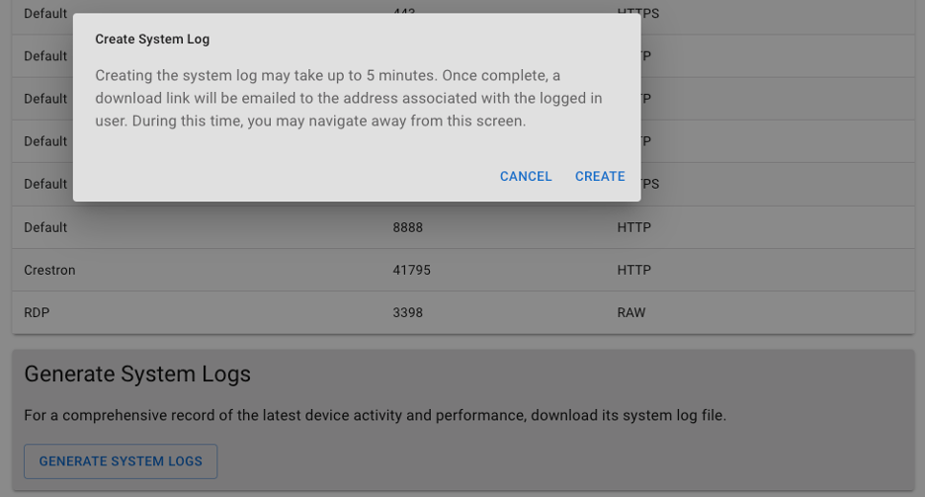Image resolution: width=925 pixels, height=498 pixels.
Task: Select the Default cell in the topmost row
Action: (x=45, y=14)
